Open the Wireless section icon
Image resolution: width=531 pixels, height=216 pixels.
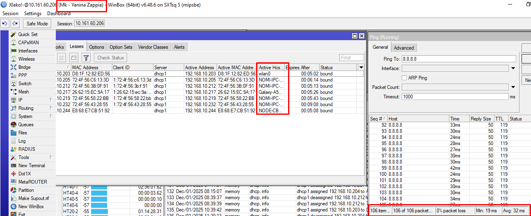(x=14, y=59)
